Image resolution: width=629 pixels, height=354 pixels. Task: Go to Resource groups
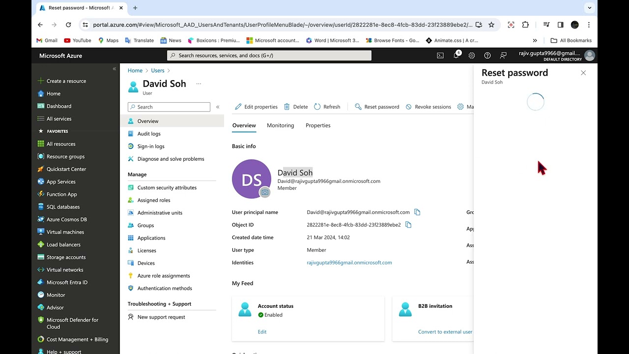point(65,156)
